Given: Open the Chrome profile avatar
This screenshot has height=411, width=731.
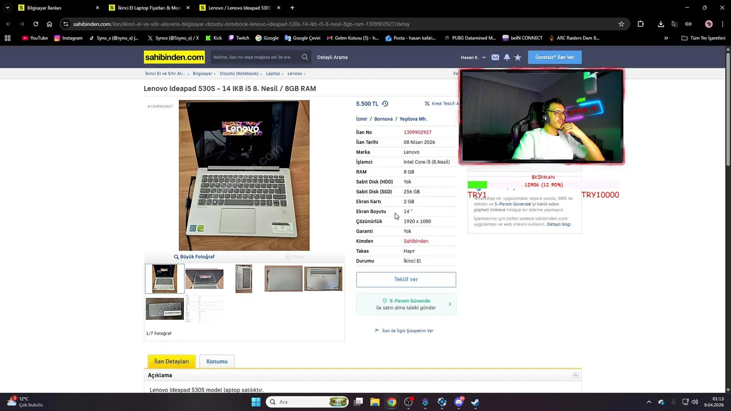Looking at the screenshot, I should tap(709, 24).
